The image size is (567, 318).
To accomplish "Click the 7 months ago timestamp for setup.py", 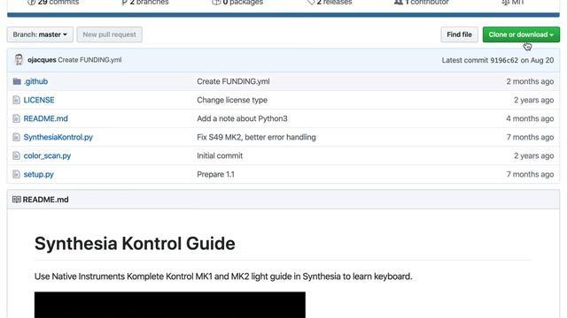I will [530, 175].
